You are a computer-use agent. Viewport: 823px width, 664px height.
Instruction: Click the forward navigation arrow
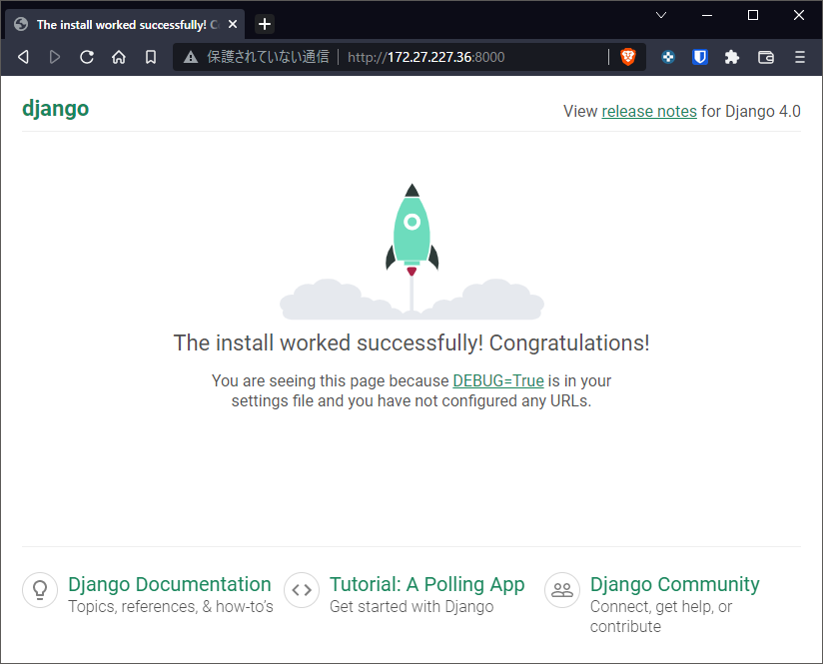click(55, 57)
